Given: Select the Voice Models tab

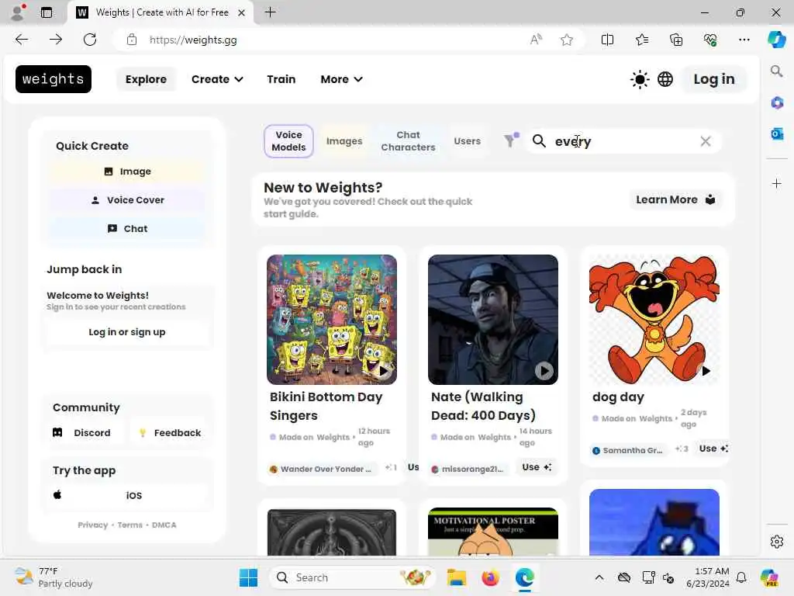Looking at the screenshot, I should (x=288, y=141).
